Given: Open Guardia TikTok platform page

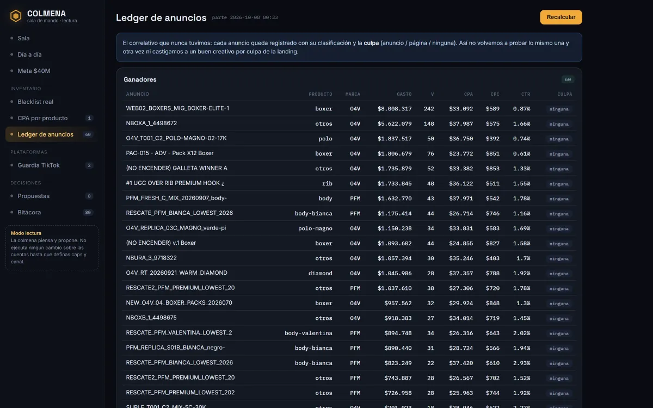Looking at the screenshot, I should [52, 165].
